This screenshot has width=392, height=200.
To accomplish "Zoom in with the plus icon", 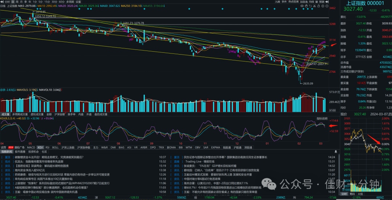I will click(323, 6).
